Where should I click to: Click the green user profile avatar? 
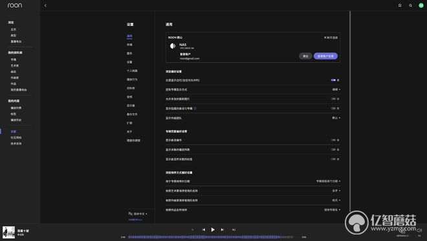tap(421, 5)
